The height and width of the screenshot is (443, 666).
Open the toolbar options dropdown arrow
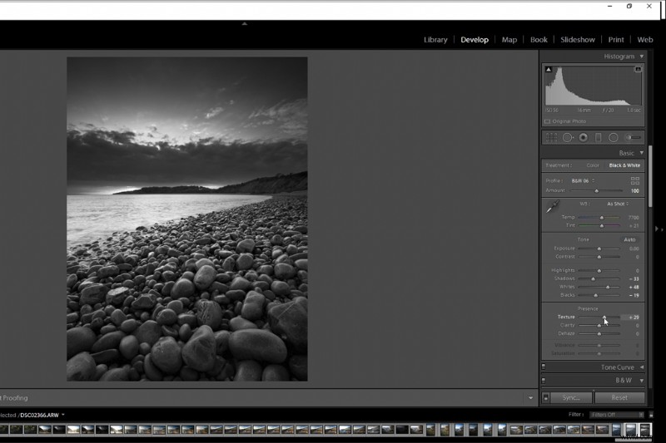coord(530,397)
